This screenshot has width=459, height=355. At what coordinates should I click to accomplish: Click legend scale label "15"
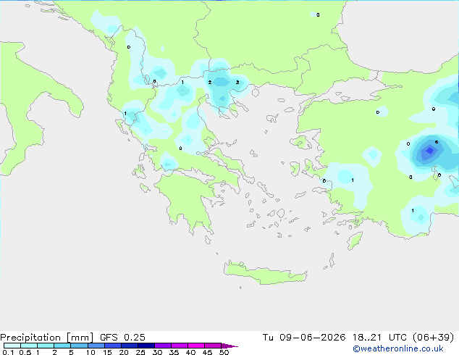107,352
